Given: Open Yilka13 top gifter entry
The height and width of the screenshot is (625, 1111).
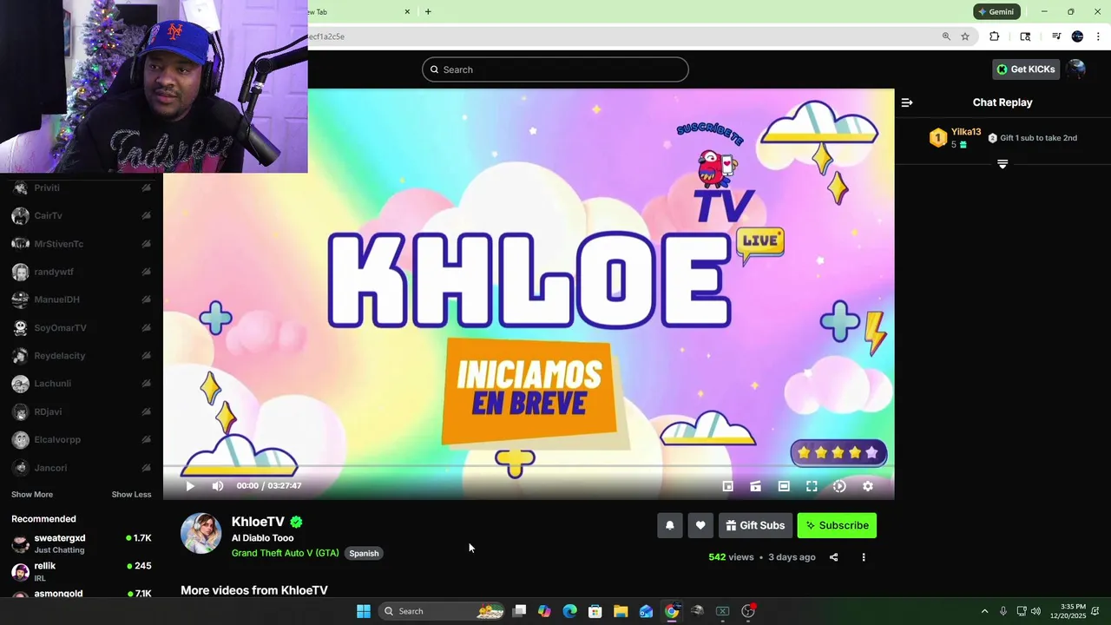Looking at the screenshot, I should tap(956, 138).
